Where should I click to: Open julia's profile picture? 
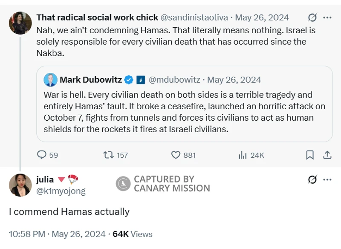coord(20,185)
